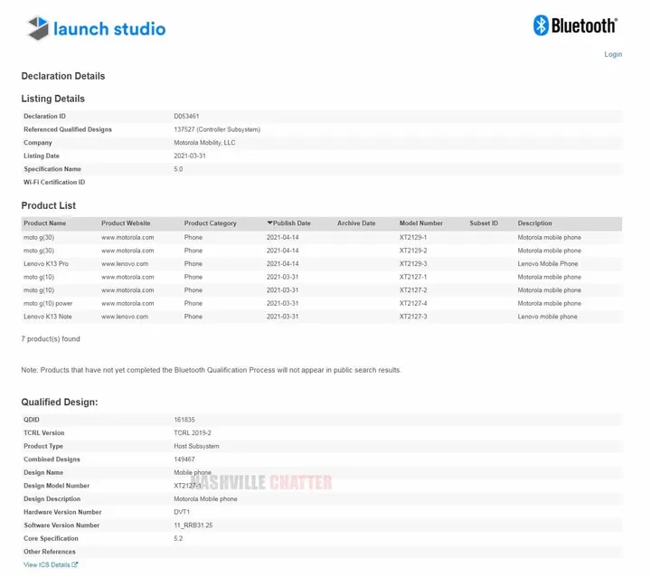Viewport: 651px width, 578px height.
Task: Click the Bluetooth logo icon
Action: (x=541, y=25)
